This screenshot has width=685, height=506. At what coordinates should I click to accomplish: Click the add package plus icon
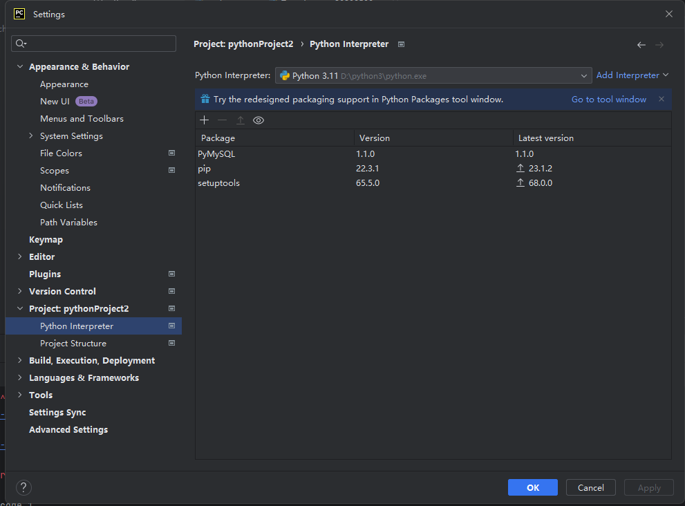click(204, 120)
